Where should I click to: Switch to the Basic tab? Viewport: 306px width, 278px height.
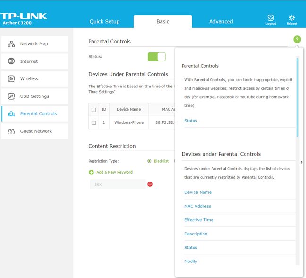[163, 21]
